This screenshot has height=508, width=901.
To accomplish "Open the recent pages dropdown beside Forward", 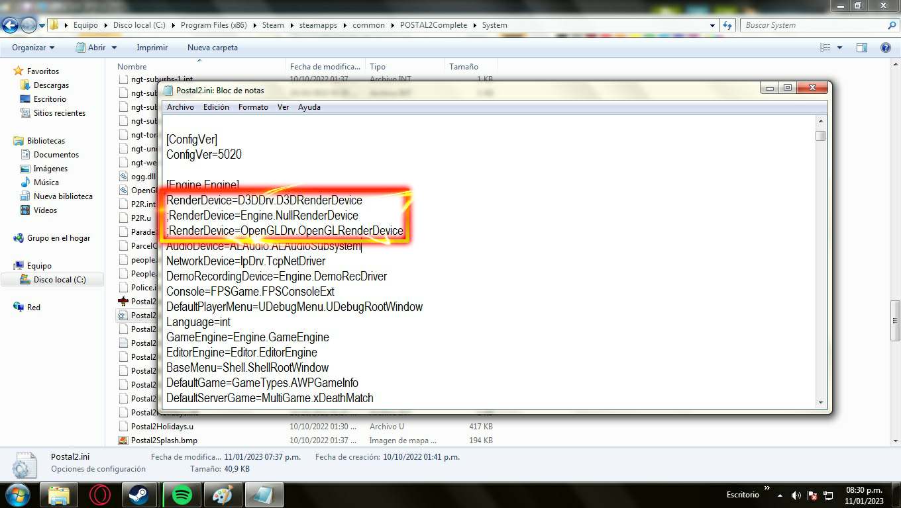I will tap(42, 26).
